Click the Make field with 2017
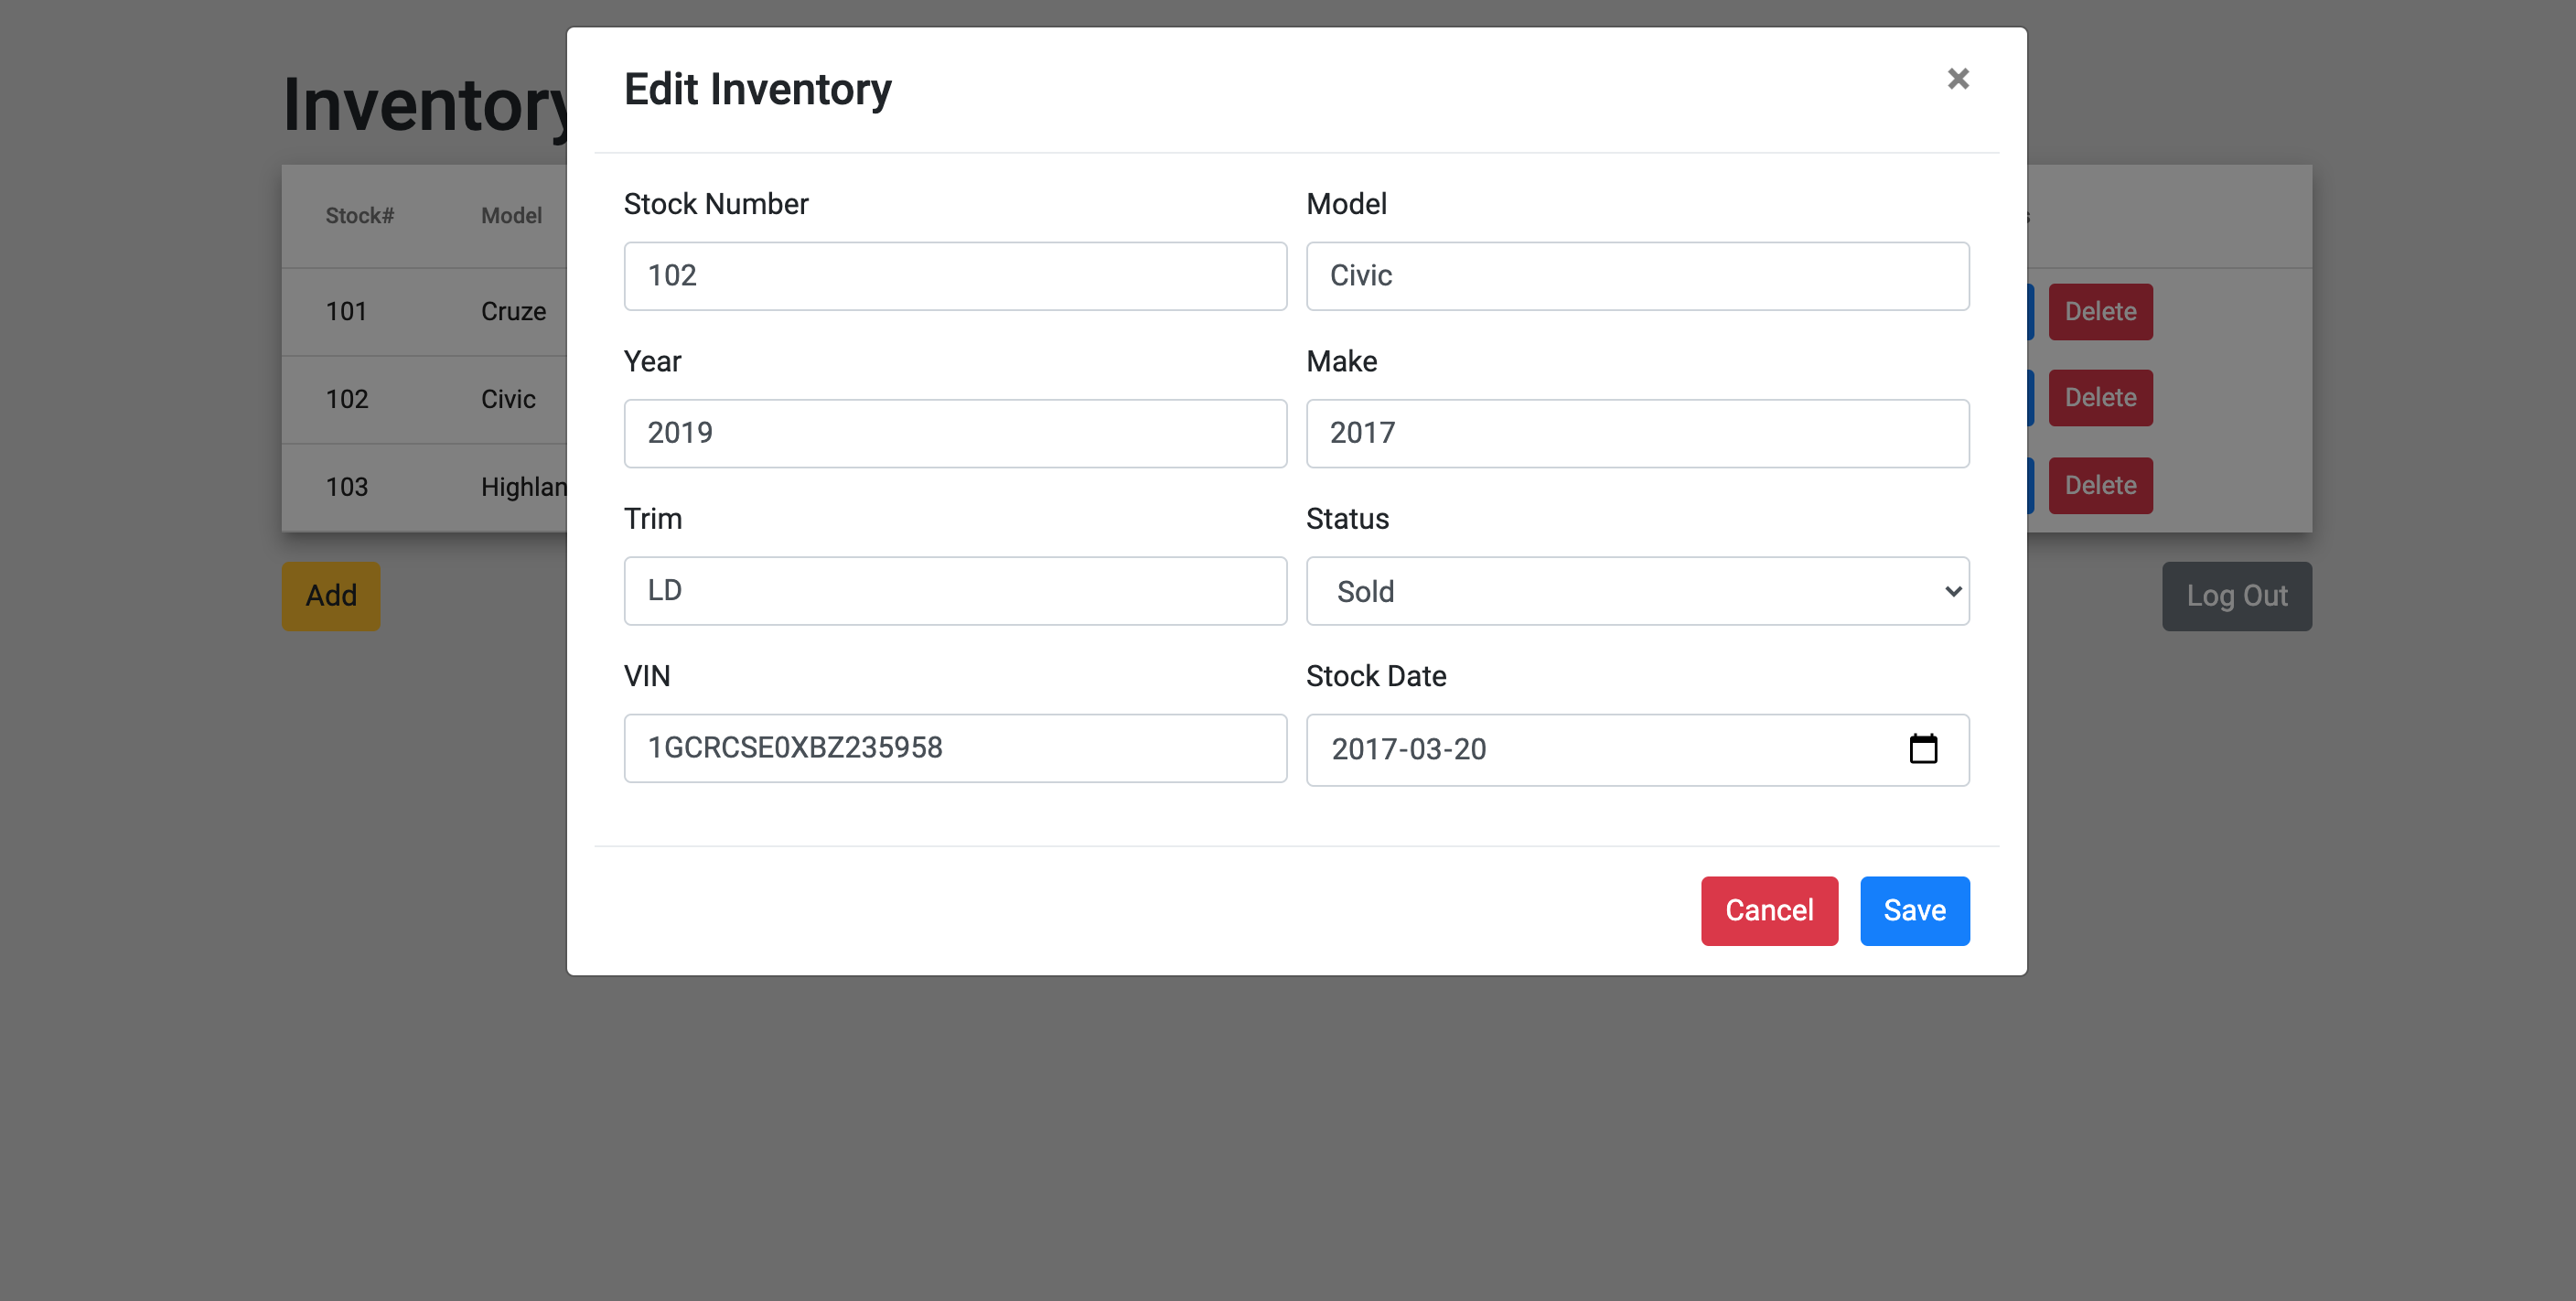 click(x=1637, y=433)
